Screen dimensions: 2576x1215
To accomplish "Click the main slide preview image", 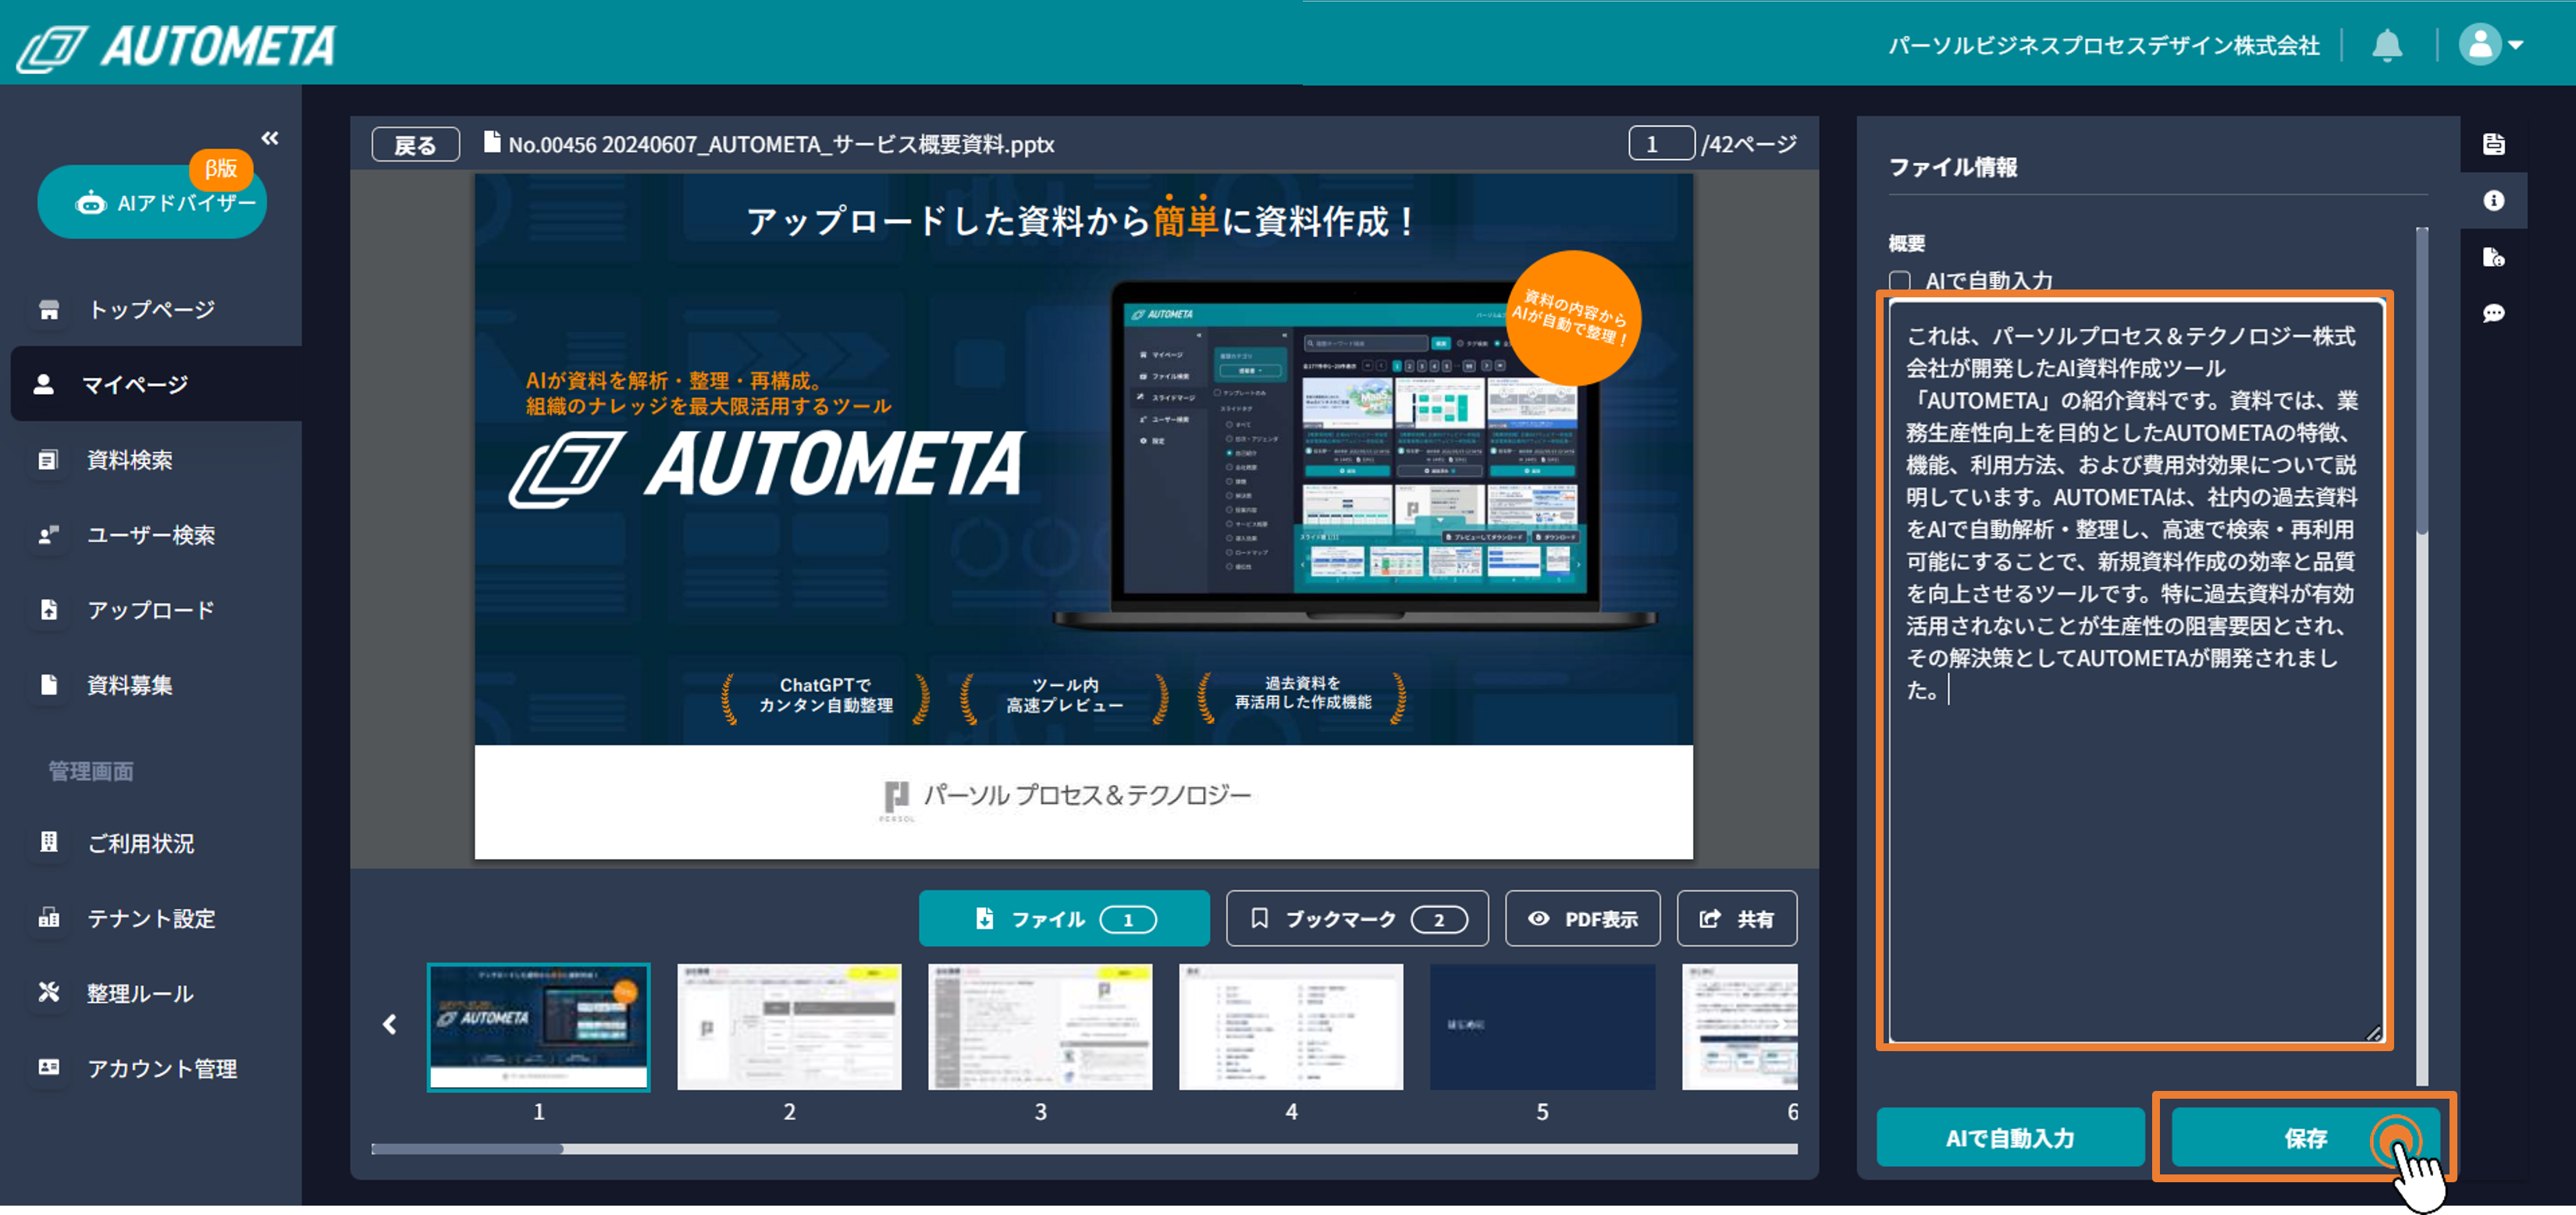I will (x=1083, y=516).
